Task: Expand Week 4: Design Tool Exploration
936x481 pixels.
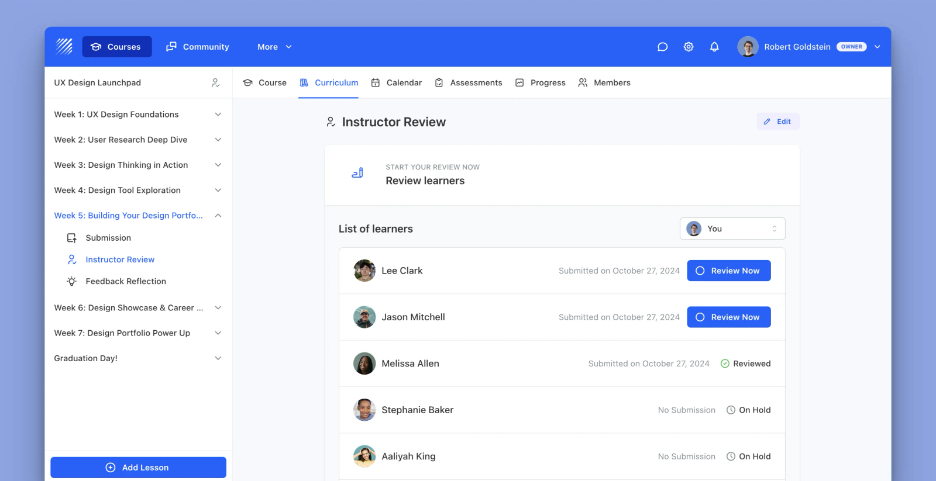Action: tap(218, 190)
